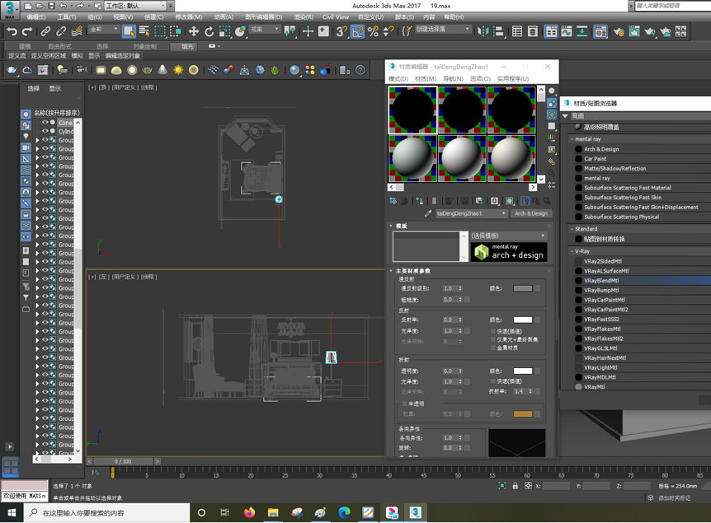Viewport: 711px width, 523px height.
Task: Open the taiDengDengZhao1 material name dropdown
Action: pos(471,213)
